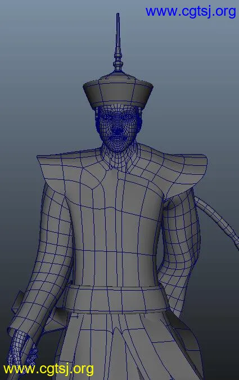The image size is (239, 380).
Task: Select the mouth area of the face mesh
Action: [118, 140]
